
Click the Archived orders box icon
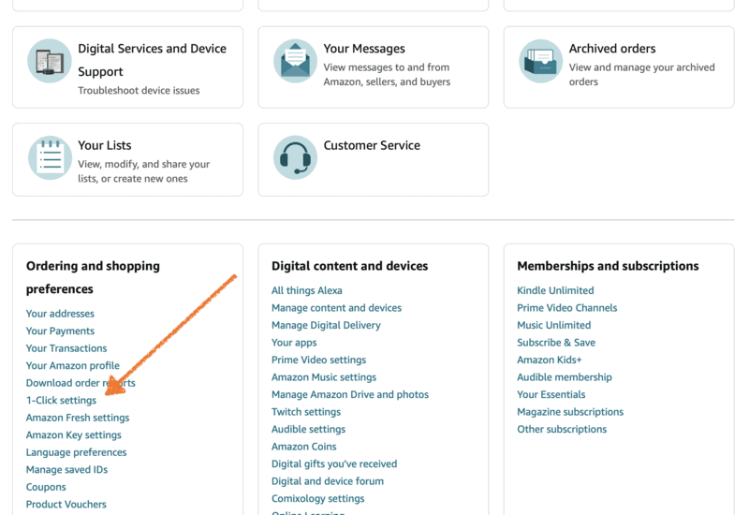click(x=541, y=61)
